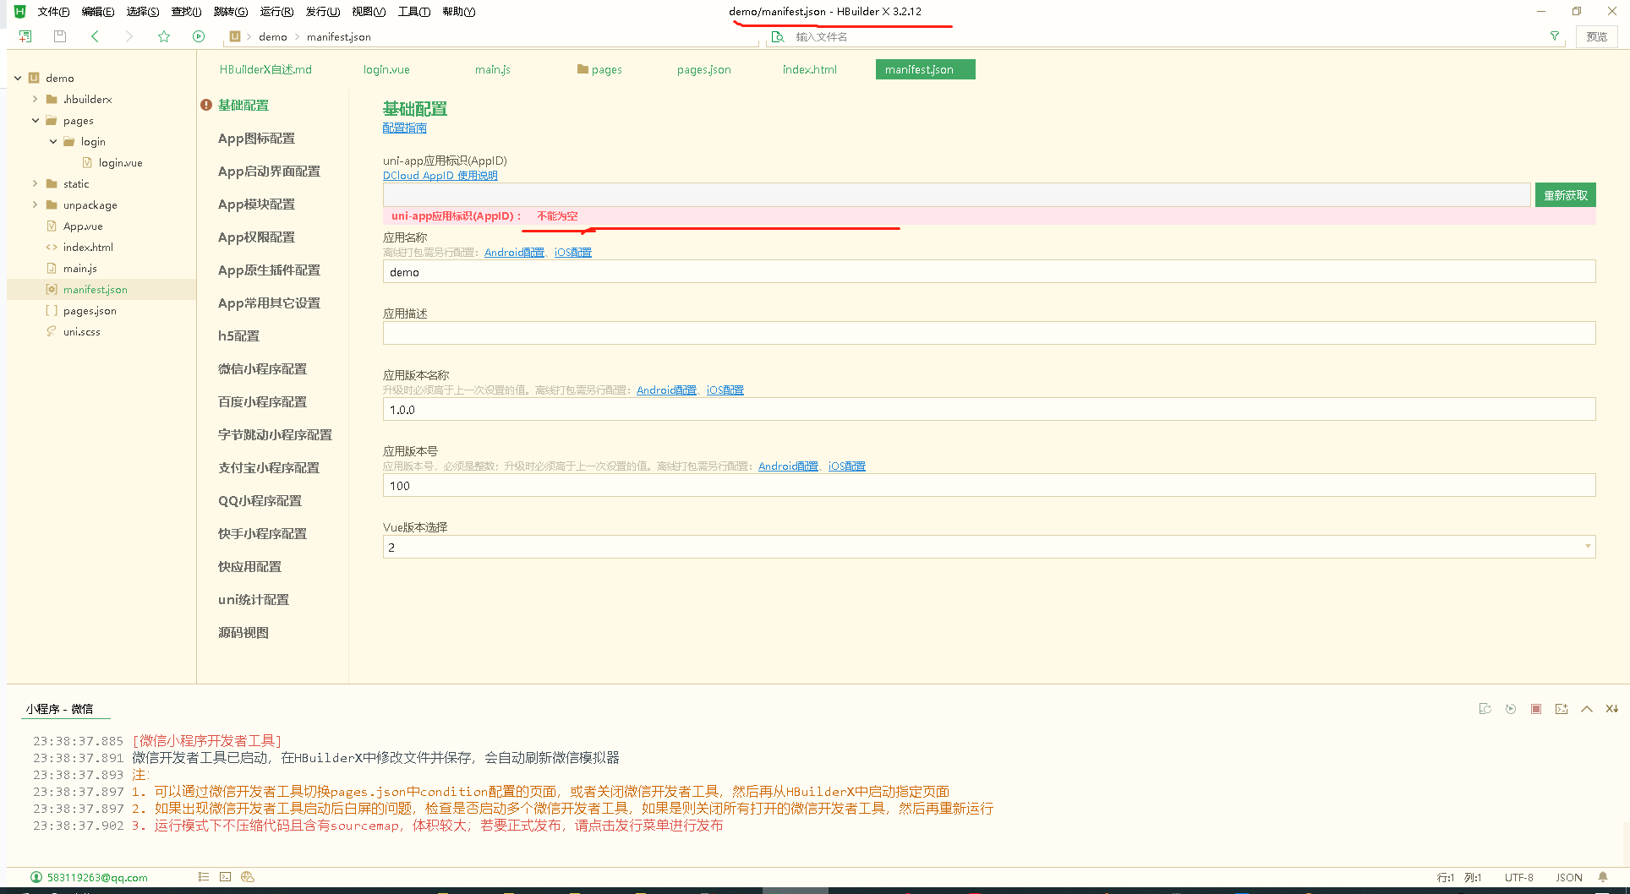Switch to the index.html tab
The height and width of the screenshot is (894, 1630).
point(809,69)
